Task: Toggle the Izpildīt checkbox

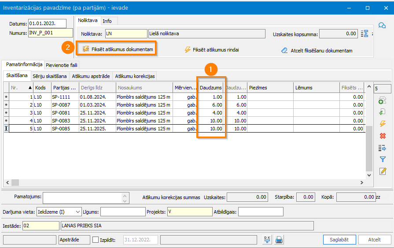Action: coord(96,240)
